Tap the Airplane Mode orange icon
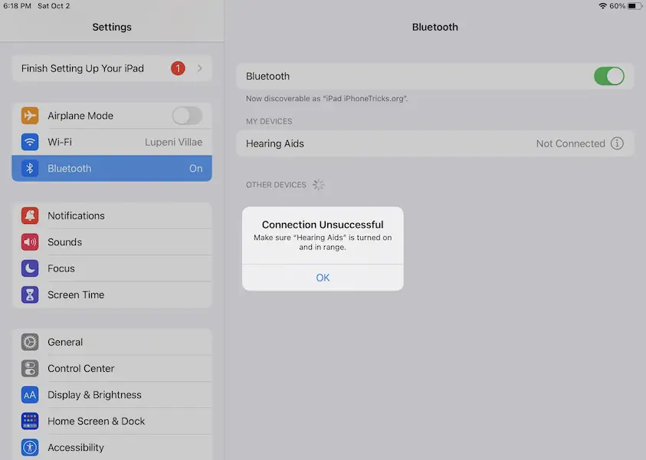Screen dimensions: 646x460 point(30,116)
